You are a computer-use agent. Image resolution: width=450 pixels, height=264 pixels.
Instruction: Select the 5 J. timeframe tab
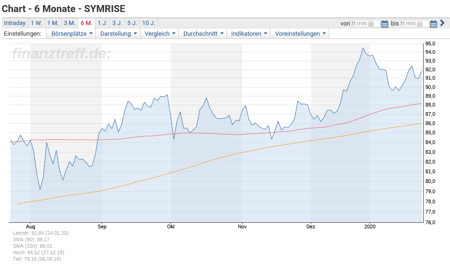tap(132, 23)
